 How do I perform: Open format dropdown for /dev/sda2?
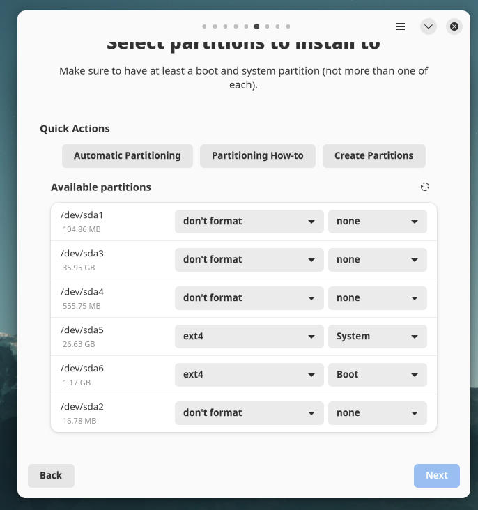(x=249, y=413)
